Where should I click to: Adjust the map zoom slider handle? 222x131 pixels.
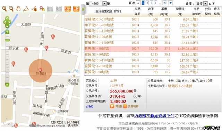click(7, 40)
